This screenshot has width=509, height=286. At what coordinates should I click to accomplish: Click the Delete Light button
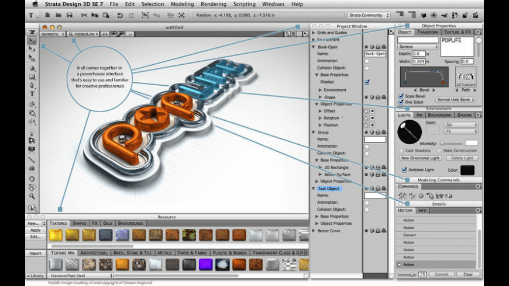462,158
